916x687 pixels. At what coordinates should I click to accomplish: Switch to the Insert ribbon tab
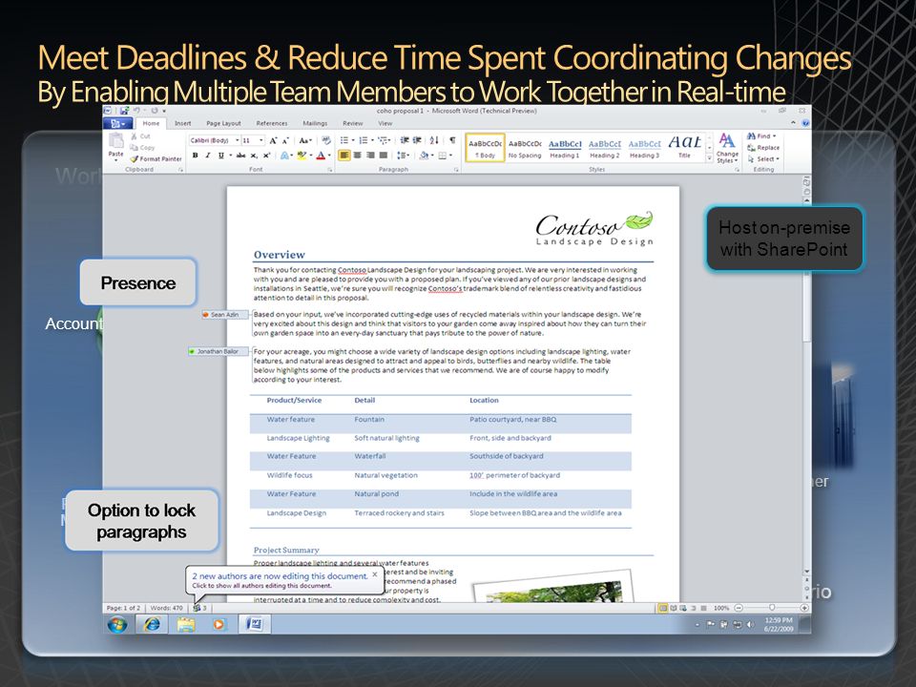click(183, 123)
